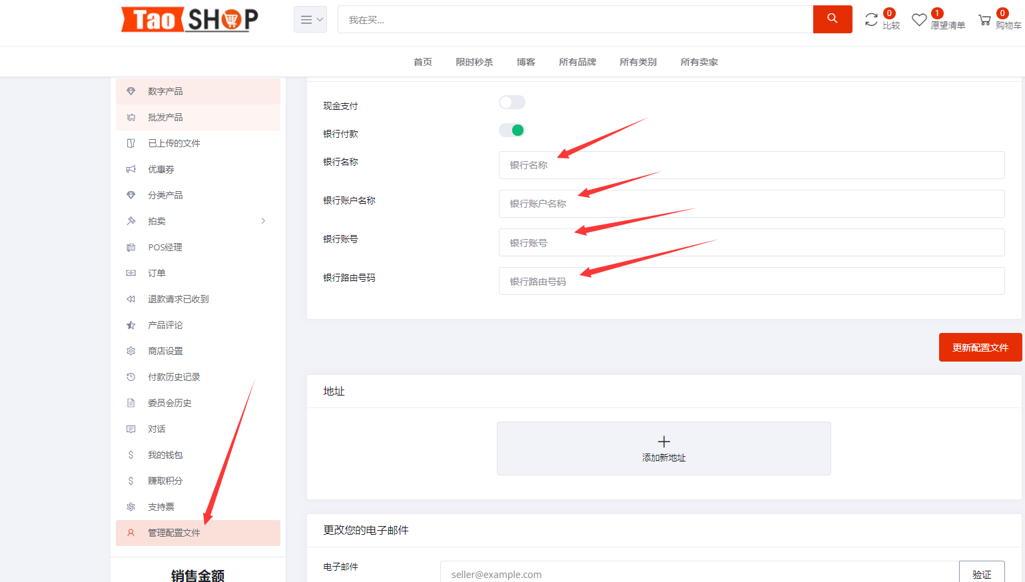Screen dimensions: 1025x582
Task: Click the star icon beside 产品评论
Action: 131,325
